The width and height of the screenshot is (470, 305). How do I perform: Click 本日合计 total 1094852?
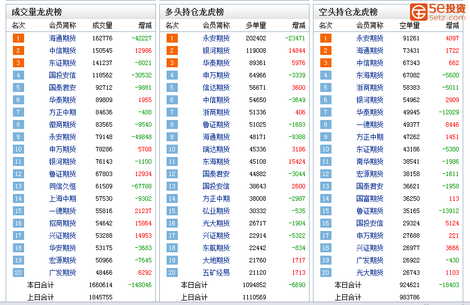255,285
